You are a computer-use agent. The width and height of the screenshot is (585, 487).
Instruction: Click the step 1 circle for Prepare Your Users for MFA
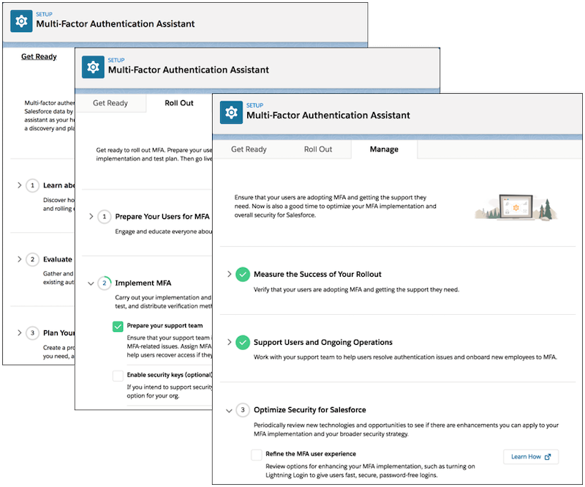[x=104, y=217]
